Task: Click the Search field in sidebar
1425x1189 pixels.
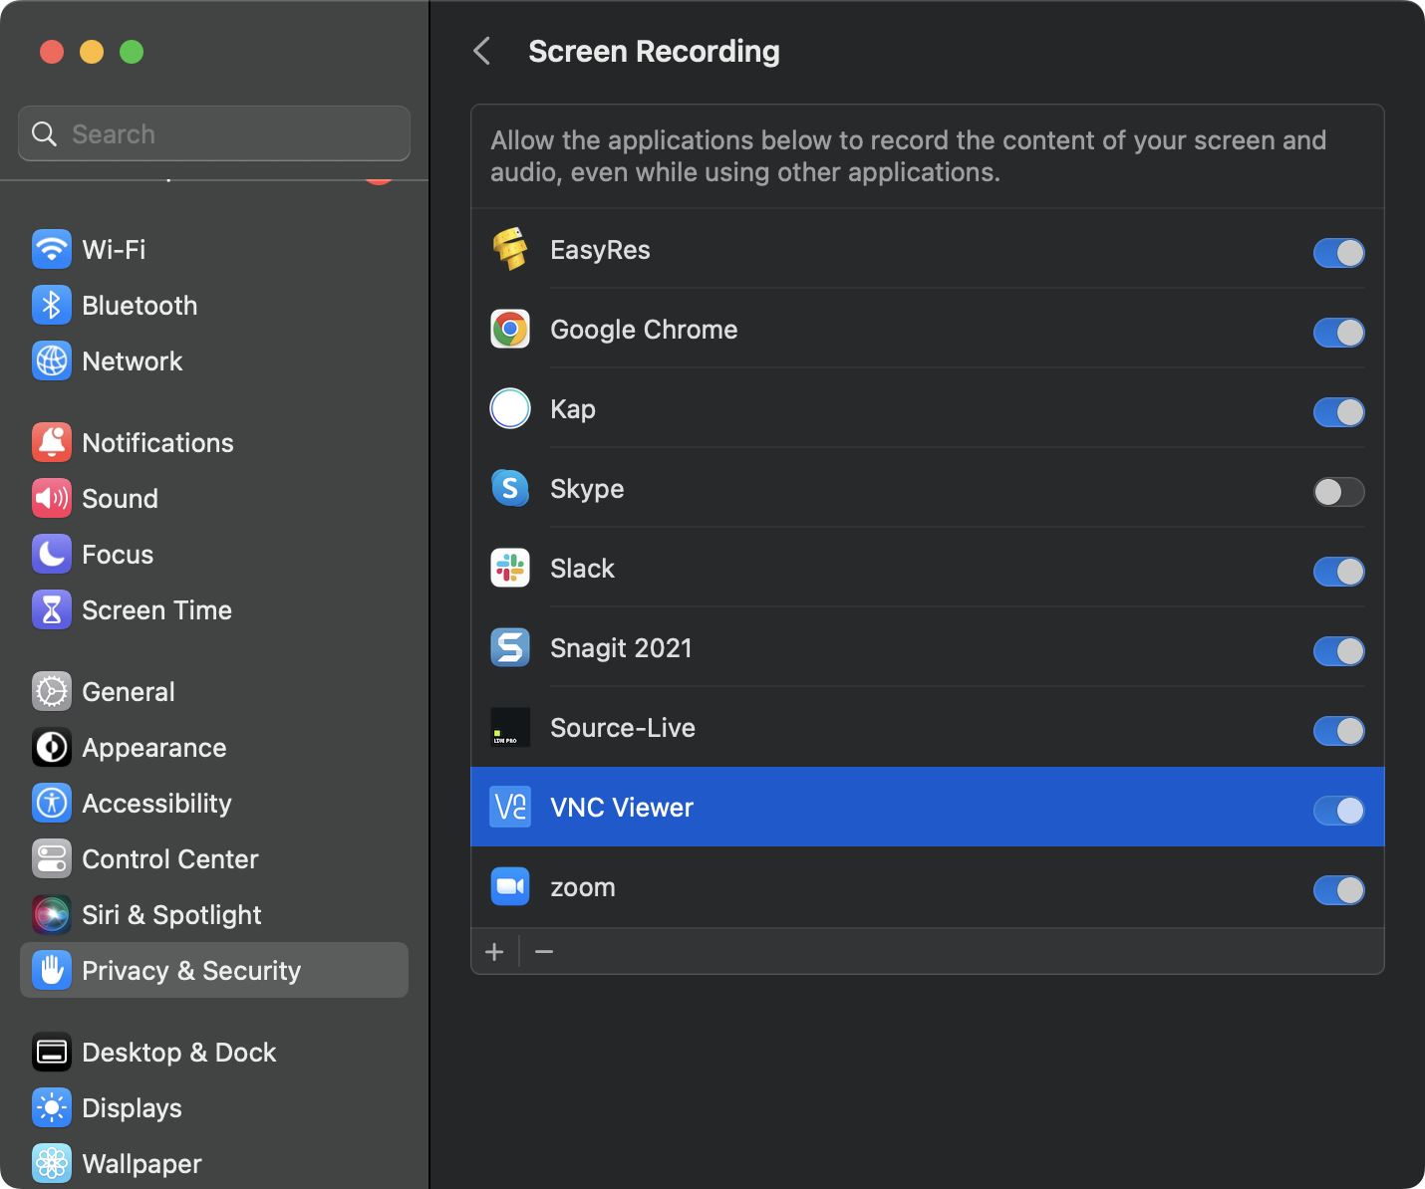Action: 214,133
